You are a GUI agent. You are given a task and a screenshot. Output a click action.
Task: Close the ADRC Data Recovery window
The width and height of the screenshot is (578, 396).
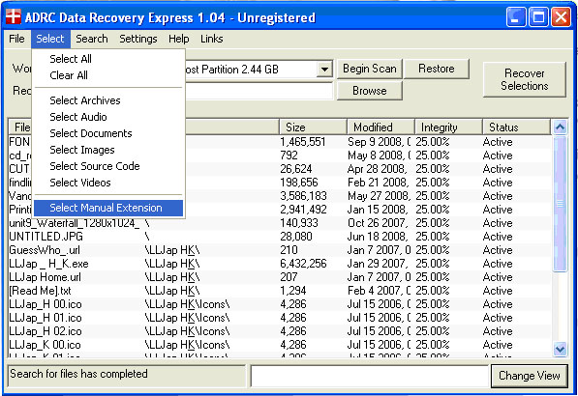click(561, 17)
